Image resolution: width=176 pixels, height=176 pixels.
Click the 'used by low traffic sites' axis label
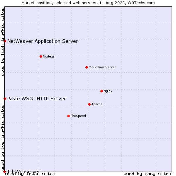(x=3, y=138)
